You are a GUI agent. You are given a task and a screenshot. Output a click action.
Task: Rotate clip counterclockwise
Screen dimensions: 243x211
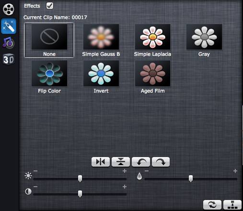(141, 162)
